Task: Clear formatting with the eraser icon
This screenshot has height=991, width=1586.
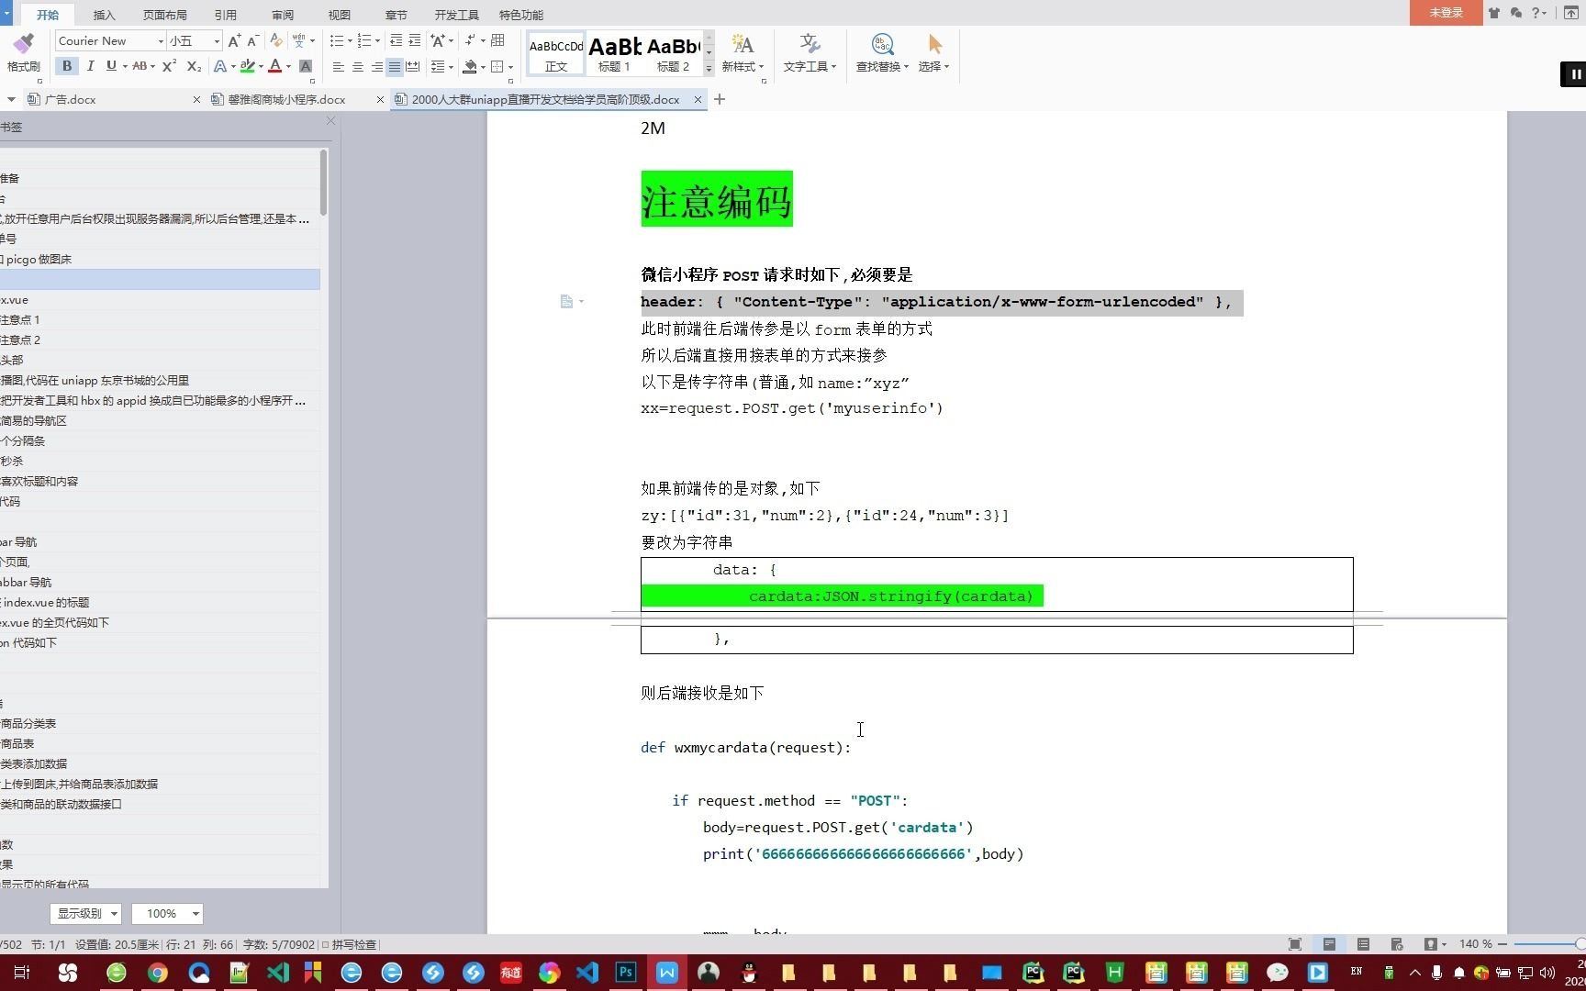Action: [276, 40]
